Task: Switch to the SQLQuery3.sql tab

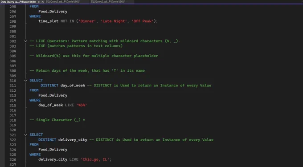Action: (63, 1)
